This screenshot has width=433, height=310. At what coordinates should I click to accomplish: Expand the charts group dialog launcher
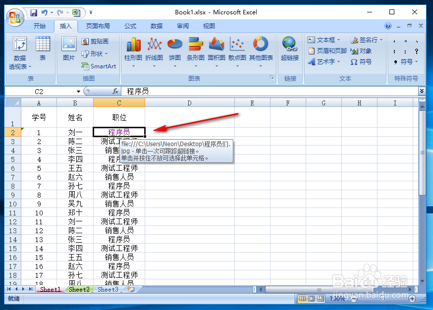pyautogui.click(x=271, y=78)
